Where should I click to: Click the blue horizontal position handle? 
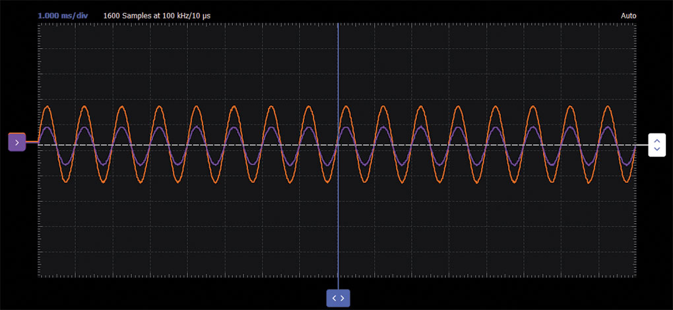[338, 298]
